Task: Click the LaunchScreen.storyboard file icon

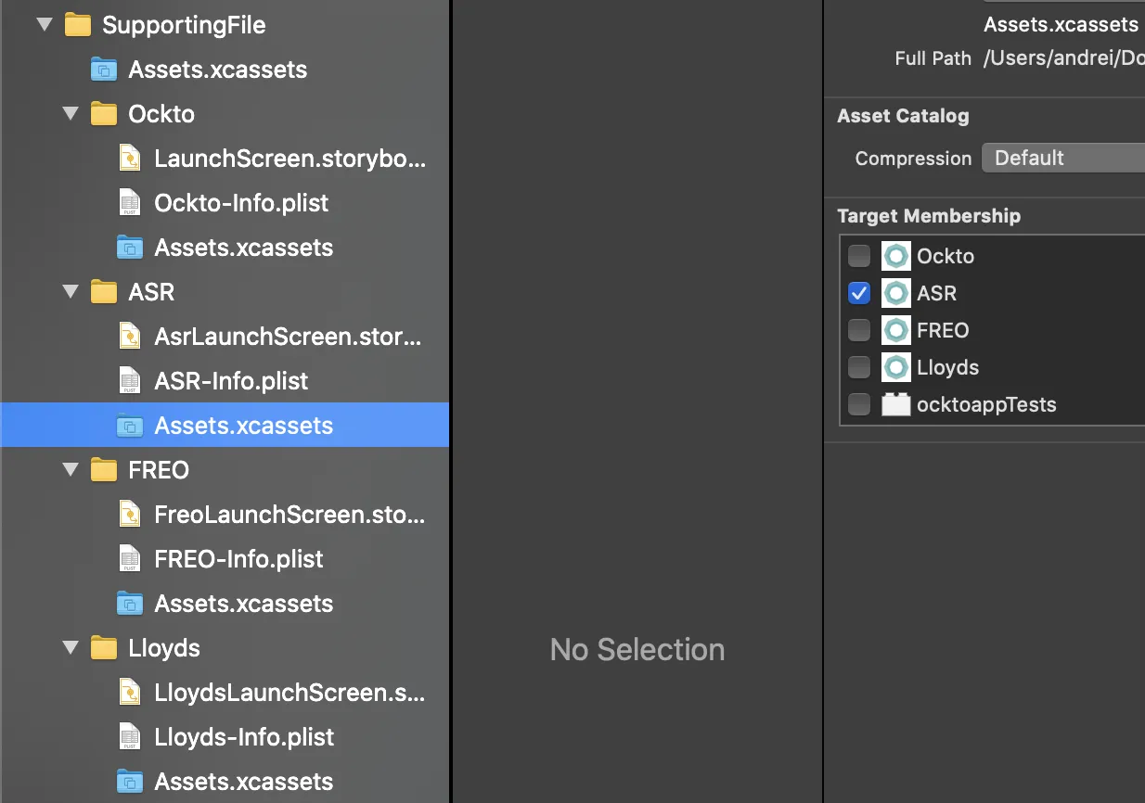Action: (x=130, y=159)
